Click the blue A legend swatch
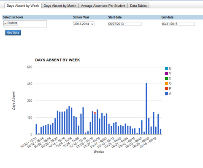Viewport: 203px width, 168px height. pyautogui.click(x=166, y=94)
